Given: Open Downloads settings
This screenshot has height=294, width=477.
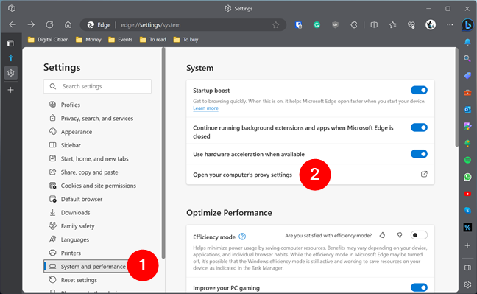Looking at the screenshot, I should [75, 213].
